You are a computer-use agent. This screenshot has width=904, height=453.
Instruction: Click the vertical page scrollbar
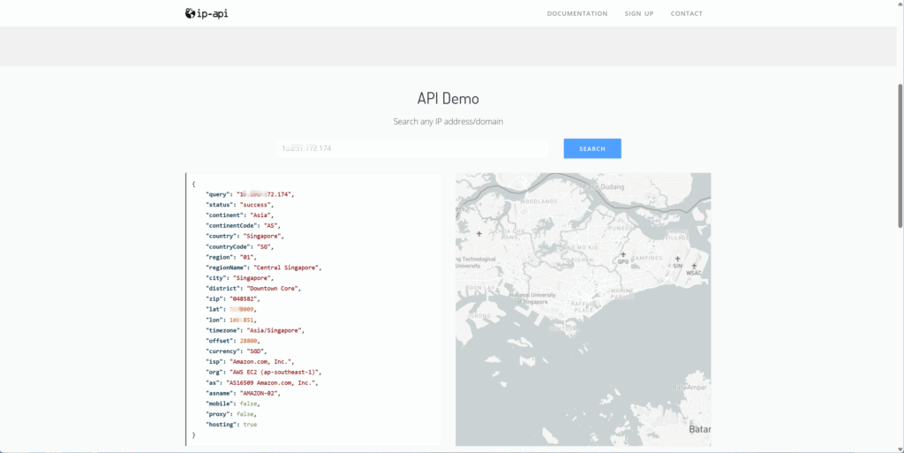coord(900,155)
